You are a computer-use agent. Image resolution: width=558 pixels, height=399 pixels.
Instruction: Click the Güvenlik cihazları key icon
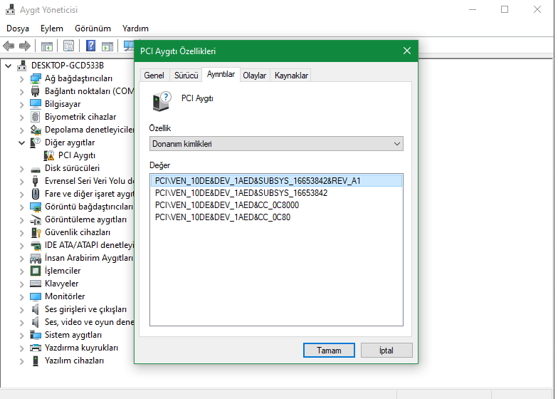pyautogui.click(x=36, y=232)
